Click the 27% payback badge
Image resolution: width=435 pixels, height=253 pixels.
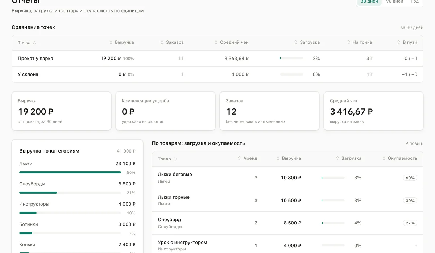tap(410, 223)
